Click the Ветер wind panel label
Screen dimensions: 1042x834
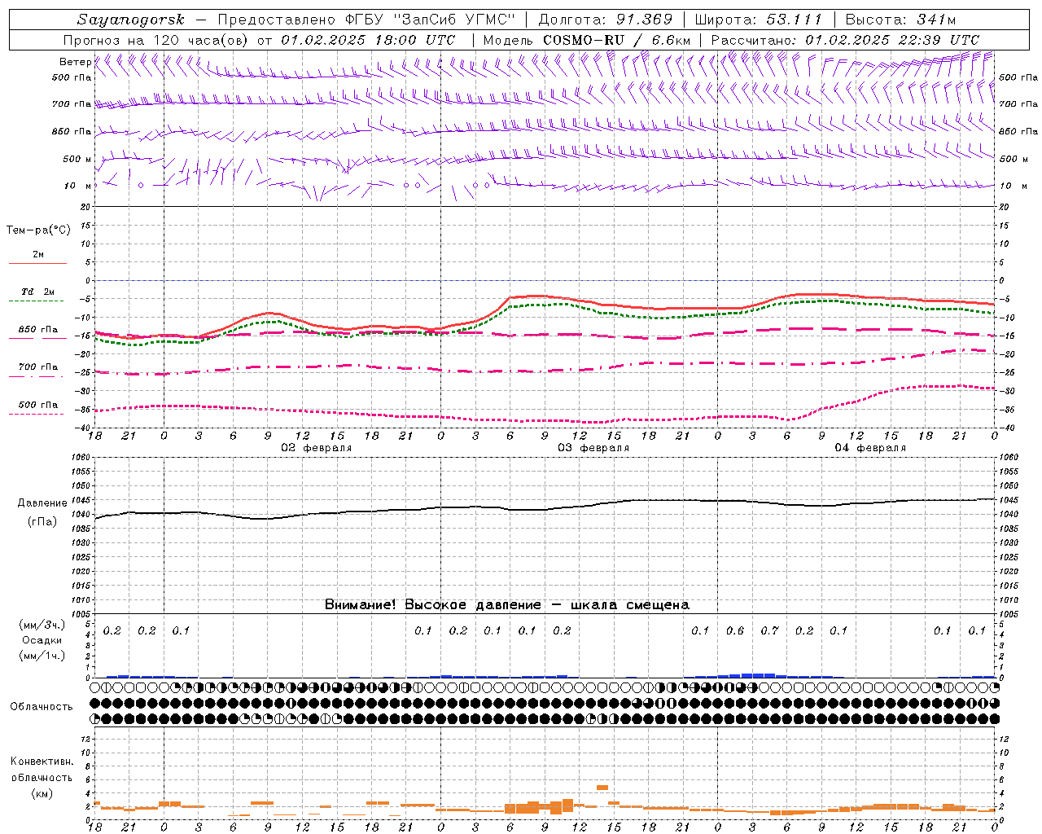(75, 62)
